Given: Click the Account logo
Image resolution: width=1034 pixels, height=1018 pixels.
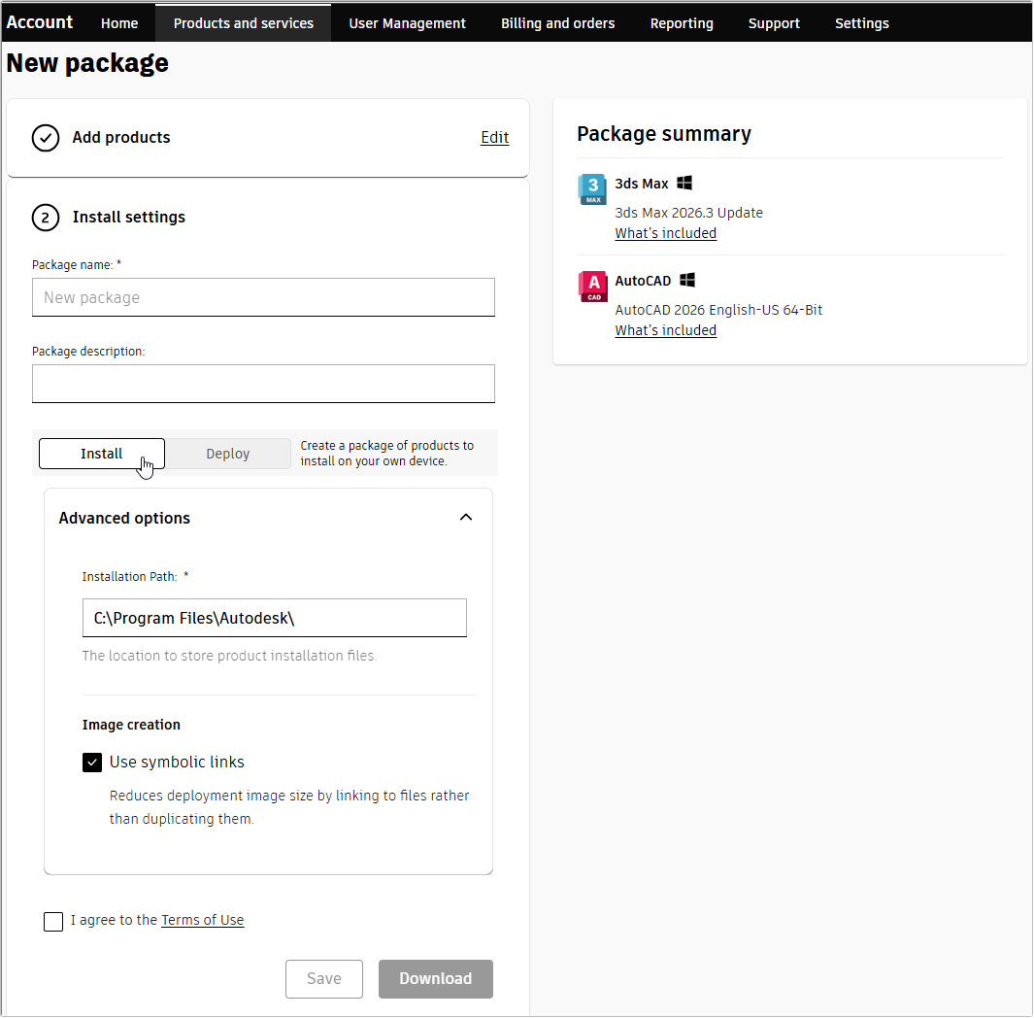Looking at the screenshot, I should point(39,21).
